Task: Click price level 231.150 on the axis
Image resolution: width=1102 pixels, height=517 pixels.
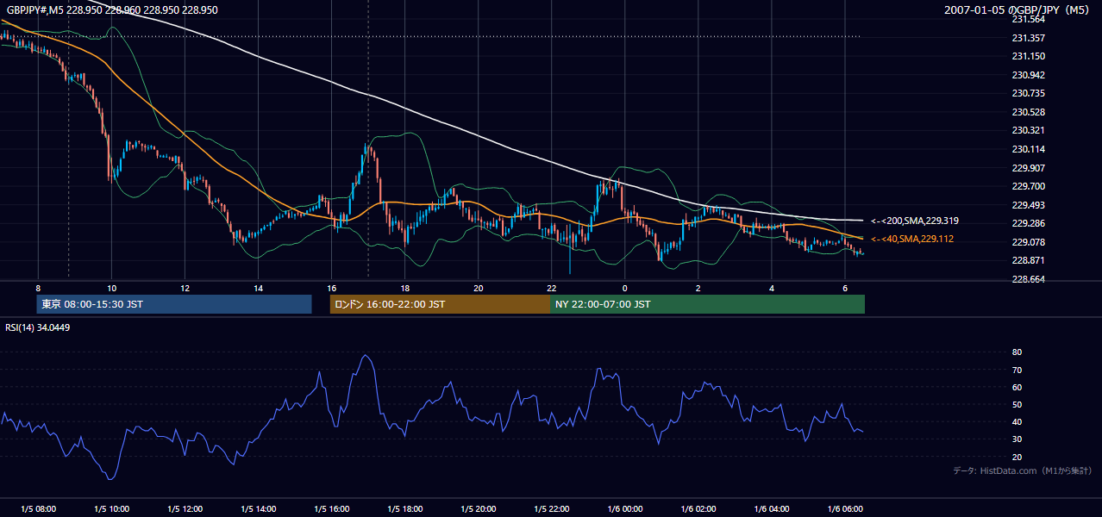Action: [1028, 56]
